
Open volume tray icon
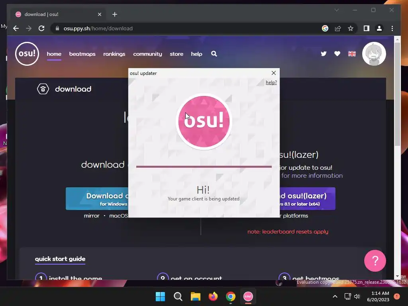(357, 296)
